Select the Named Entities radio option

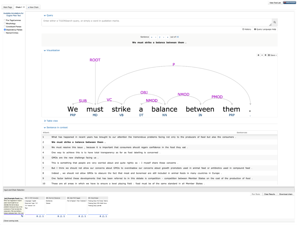click(5, 33)
